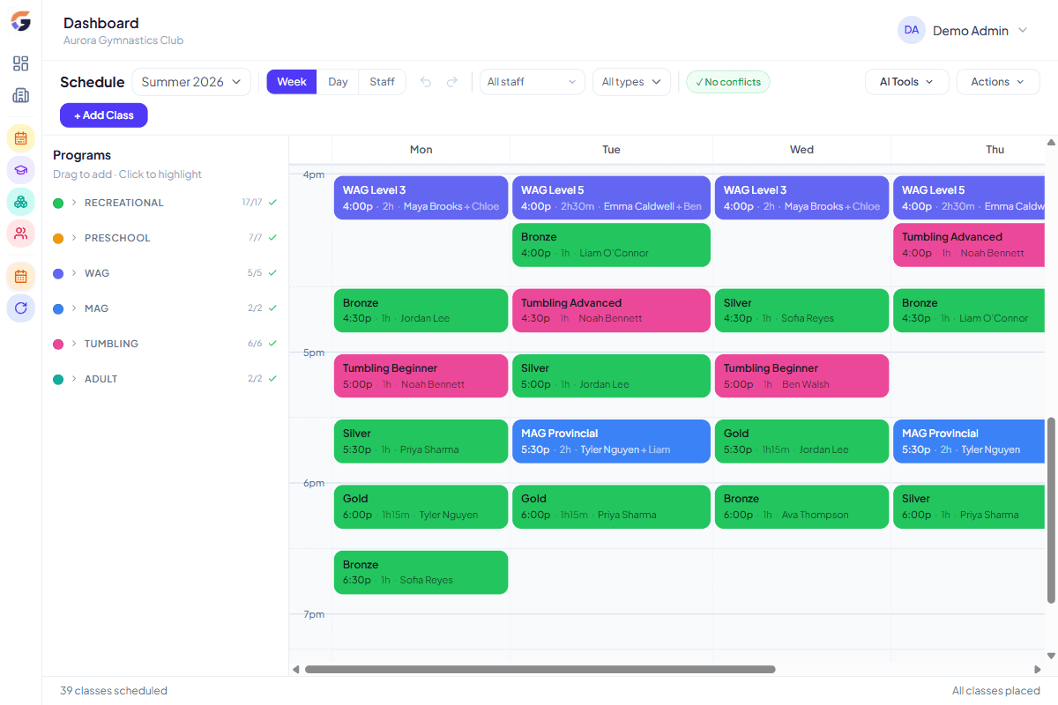Open the AI Tools dropdown menu

pos(906,82)
